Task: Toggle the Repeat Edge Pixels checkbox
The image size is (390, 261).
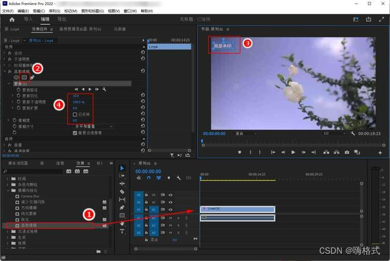Action: point(75,133)
